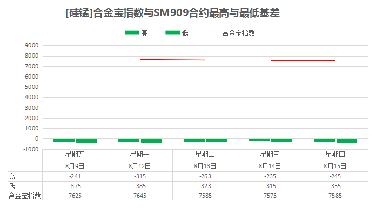The image size is (376, 208).
Task: Click the 星期三 column header
Action: click(270, 155)
